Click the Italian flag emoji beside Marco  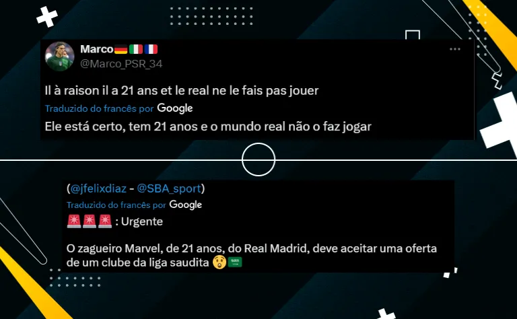[135, 49]
